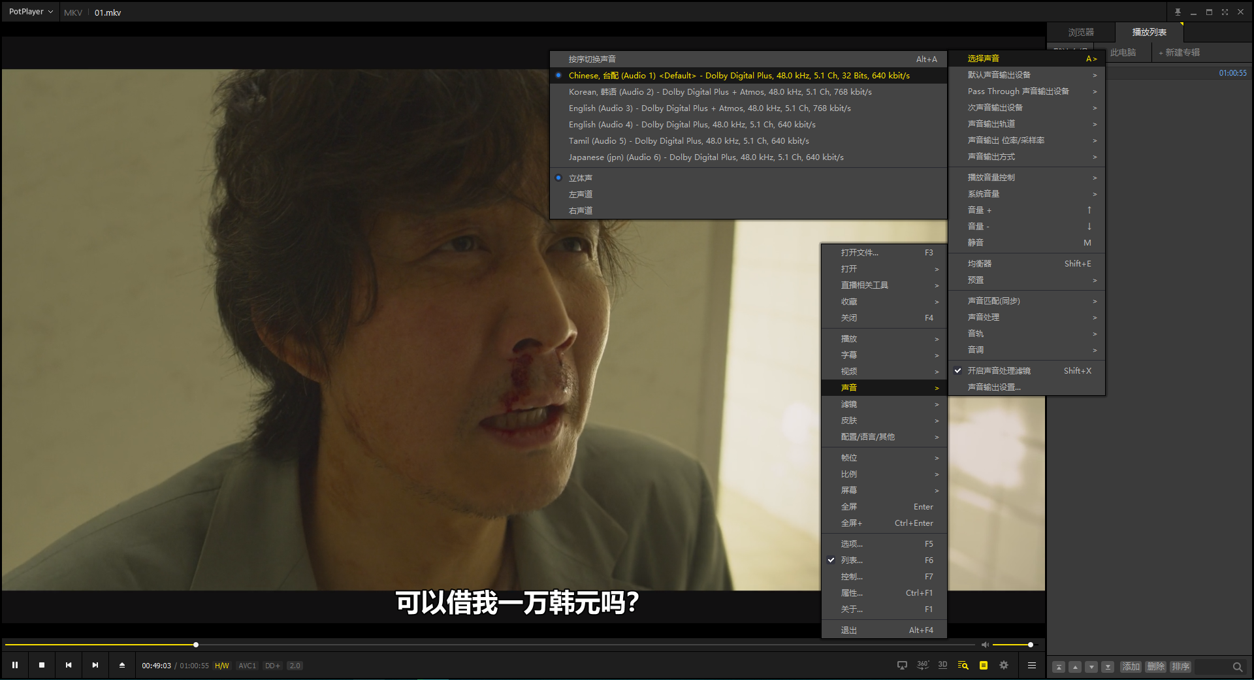Click the 添加 button to add files
The height and width of the screenshot is (680, 1254).
[x=1131, y=666]
